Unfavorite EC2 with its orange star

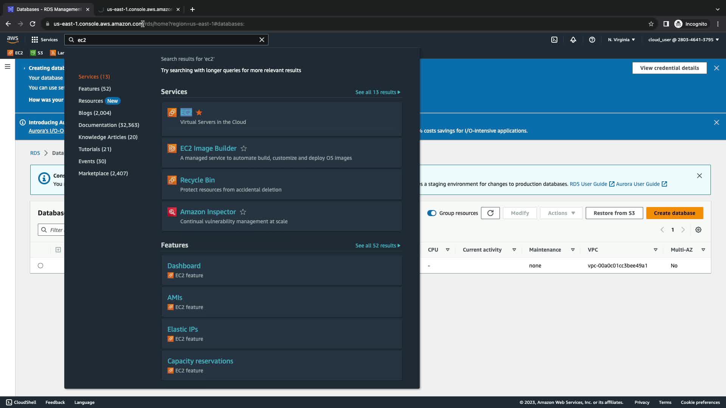(x=199, y=113)
